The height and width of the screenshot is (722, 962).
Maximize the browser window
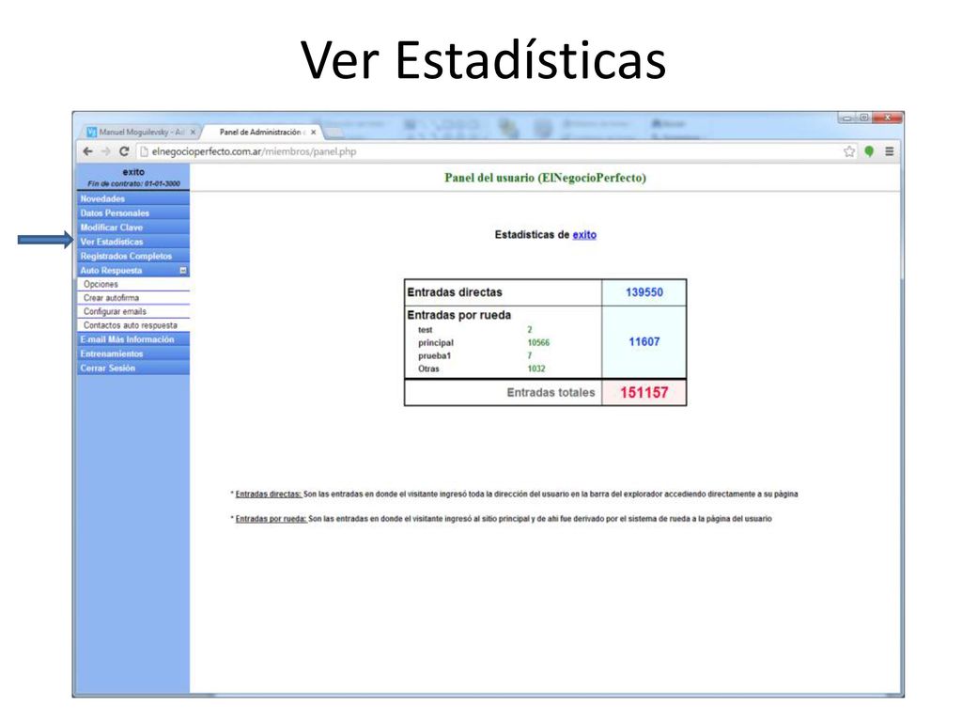pyautogui.click(x=863, y=118)
